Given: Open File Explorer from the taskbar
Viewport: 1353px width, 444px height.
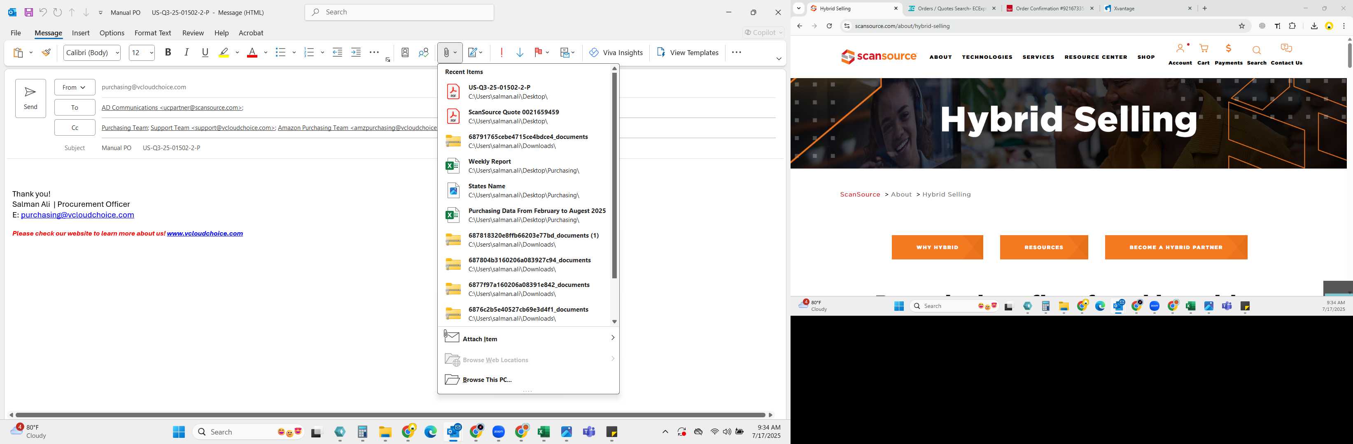Looking at the screenshot, I should tap(385, 432).
